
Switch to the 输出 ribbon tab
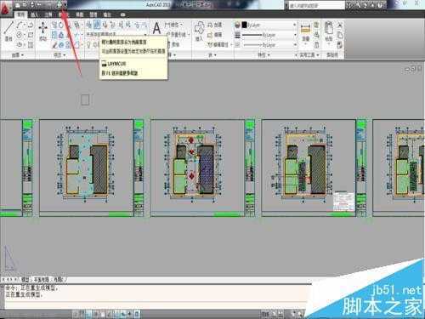(x=107, y=14)
